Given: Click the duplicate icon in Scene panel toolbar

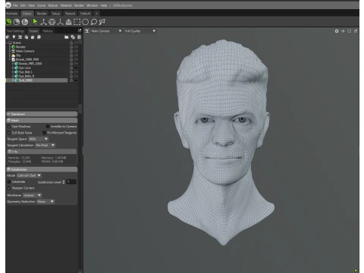Looking at the screenshot, I should coord(73,37).
